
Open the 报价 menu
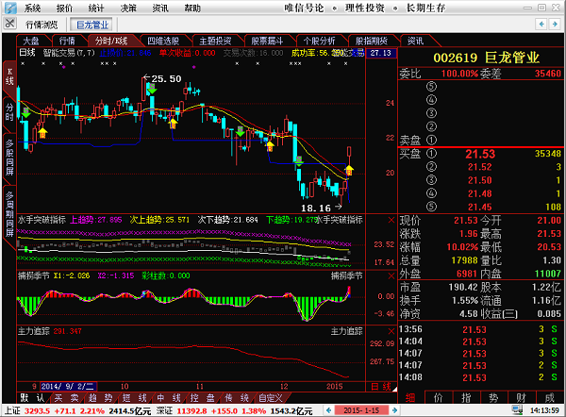pyautogui.click(x=64, y=8)
